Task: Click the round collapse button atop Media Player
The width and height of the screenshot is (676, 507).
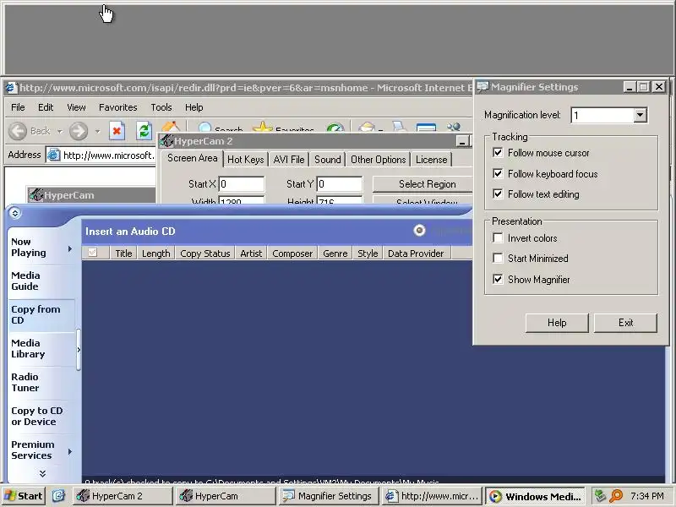Action: coord(14,213)
